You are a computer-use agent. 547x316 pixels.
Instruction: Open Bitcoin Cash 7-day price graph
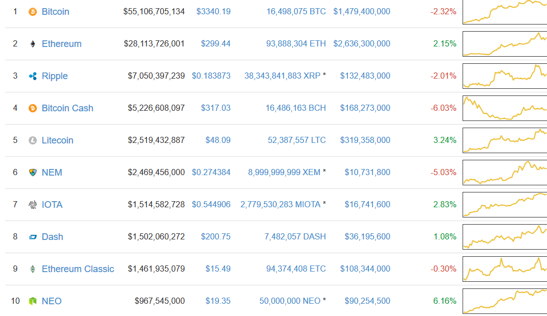tap(505, 108)
